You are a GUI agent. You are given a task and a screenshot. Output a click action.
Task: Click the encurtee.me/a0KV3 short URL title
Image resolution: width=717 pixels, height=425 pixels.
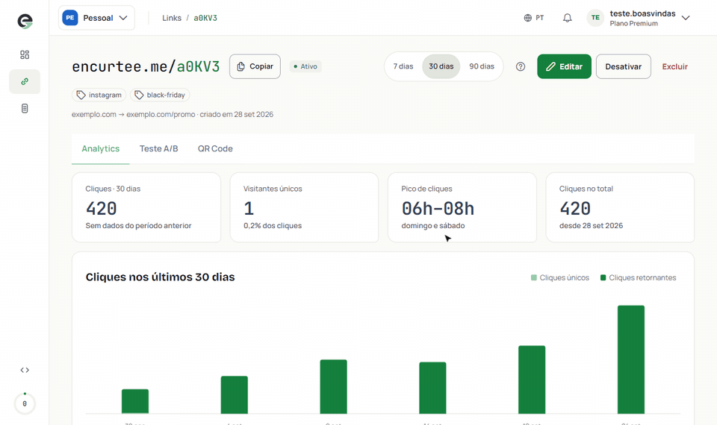click(x=146, y=66)
